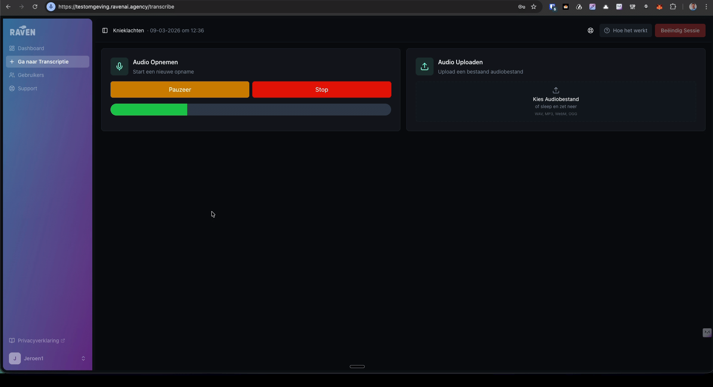Screen dimensions: 713x387
Task: Reload the page
Action: [x=35, y=7]
